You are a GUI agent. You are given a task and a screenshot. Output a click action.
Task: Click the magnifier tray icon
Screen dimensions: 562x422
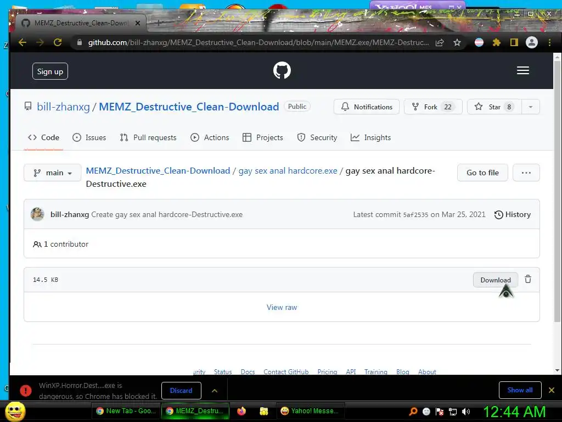pos(413,412)
